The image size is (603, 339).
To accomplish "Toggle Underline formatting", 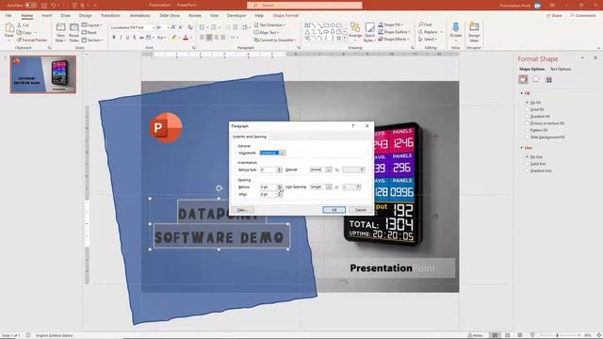I will [x=127, y=38].
